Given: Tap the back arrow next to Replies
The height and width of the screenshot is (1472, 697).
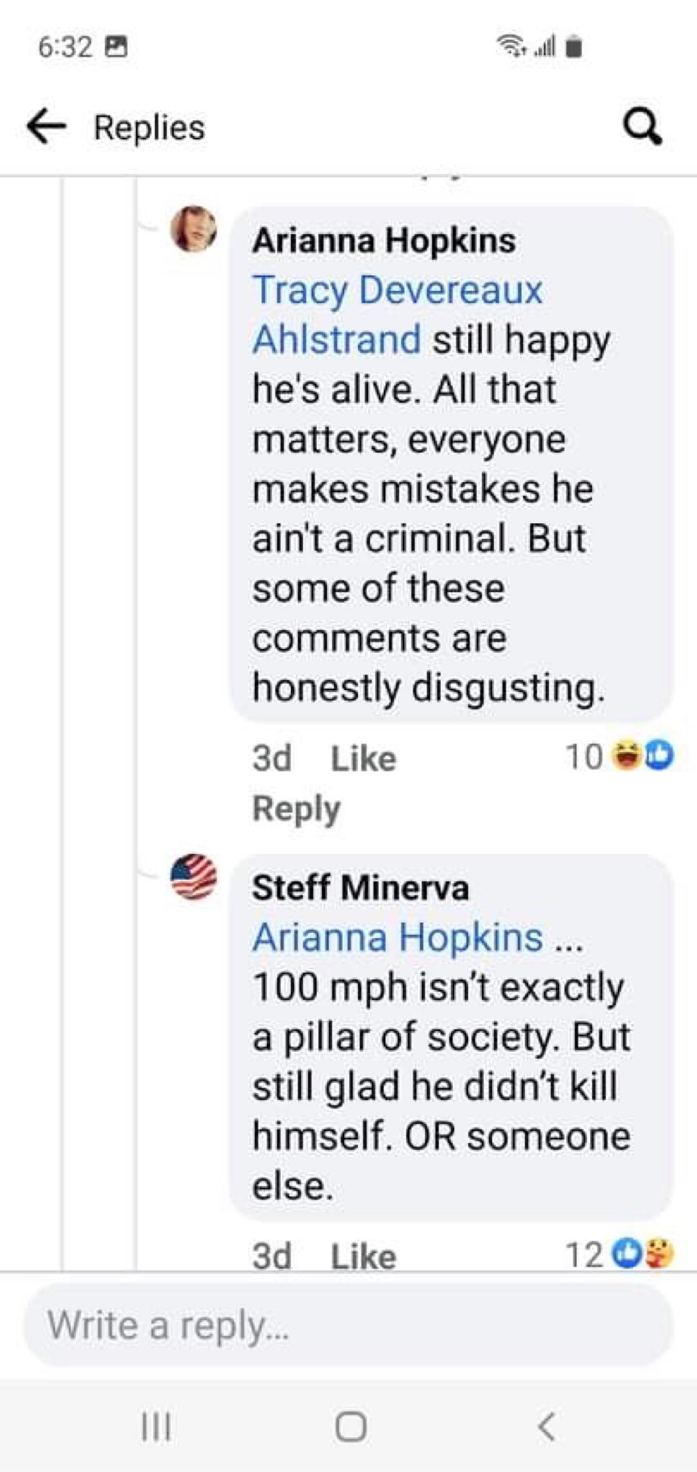Looking at the screenshot, I should click(x=46, y=127).
